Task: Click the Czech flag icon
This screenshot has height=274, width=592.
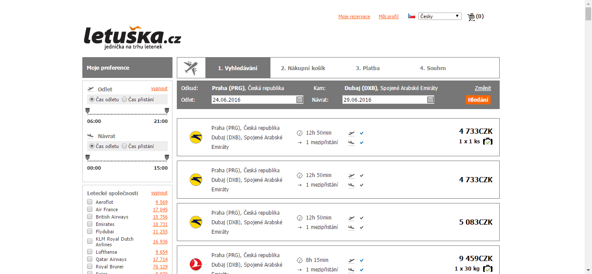Action: tap(412, 16)
